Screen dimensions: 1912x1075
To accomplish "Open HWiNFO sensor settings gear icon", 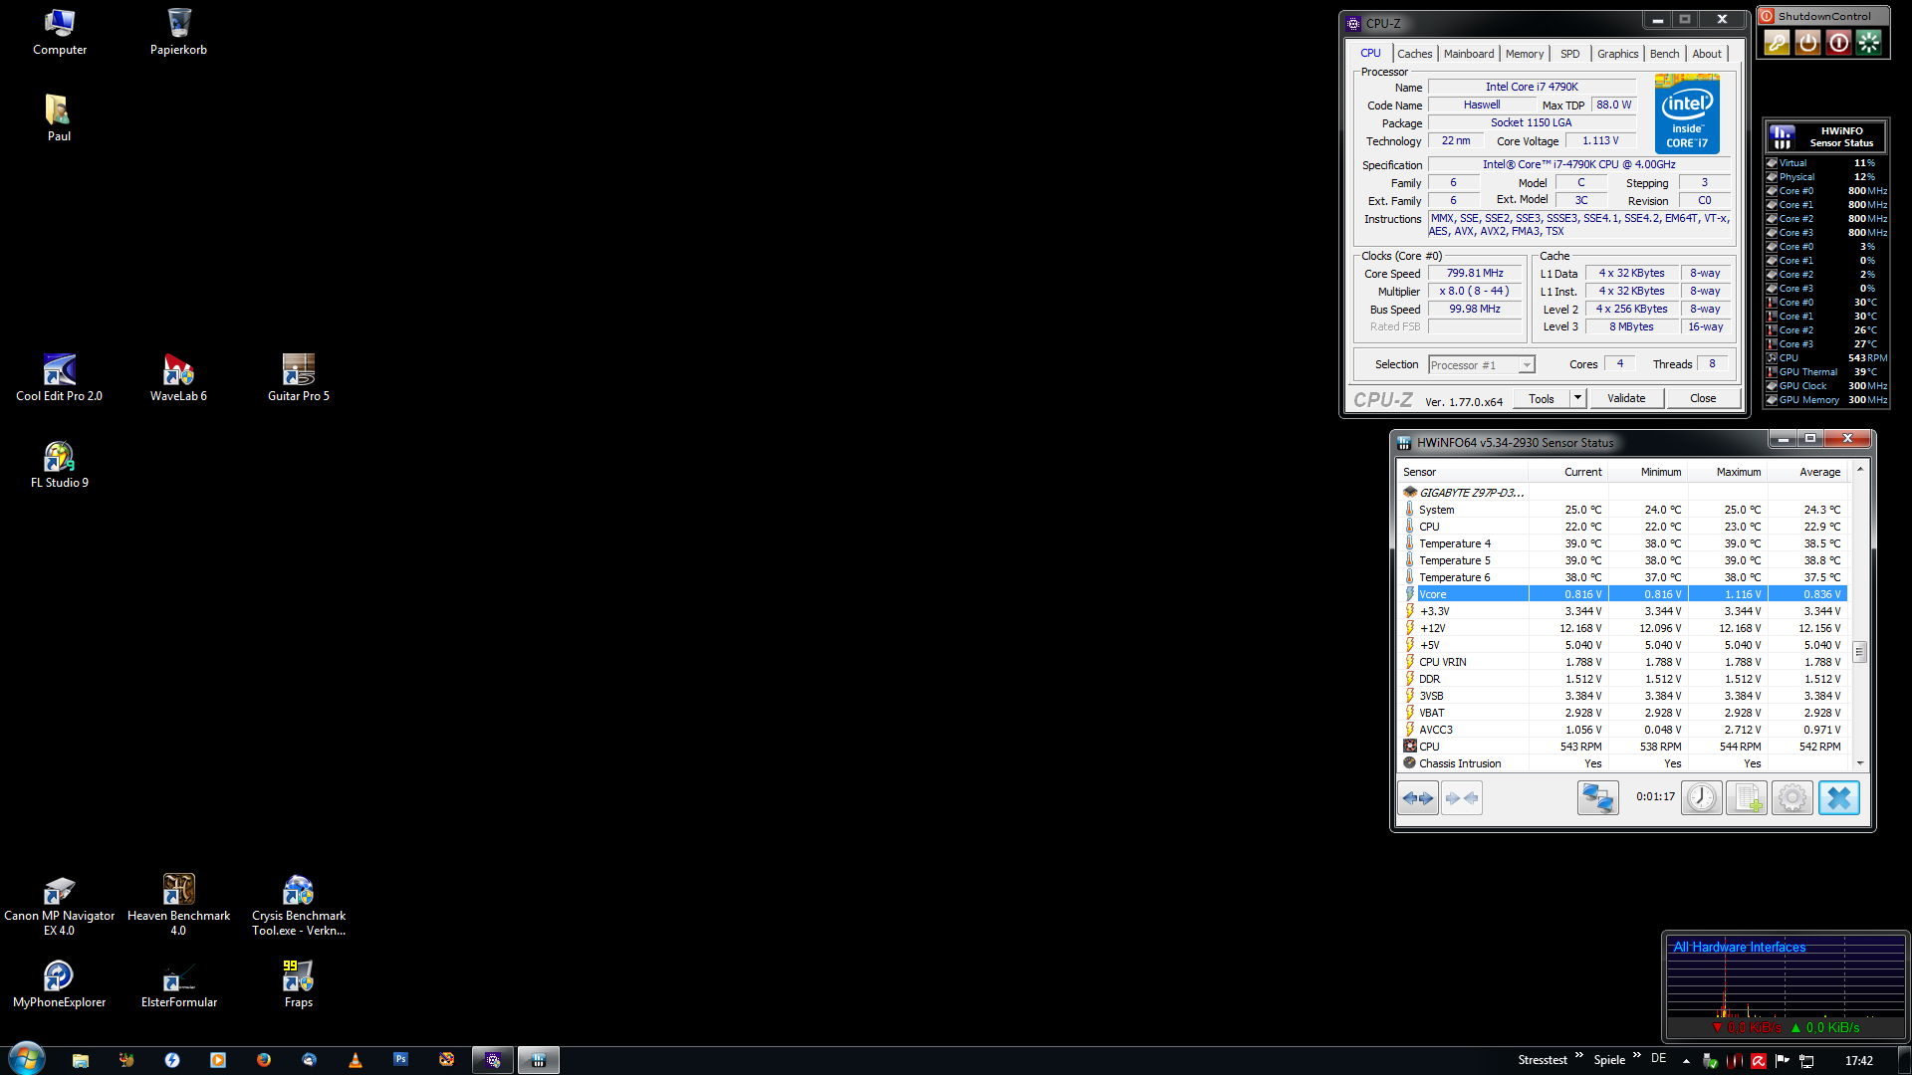I will [1792, 797].
